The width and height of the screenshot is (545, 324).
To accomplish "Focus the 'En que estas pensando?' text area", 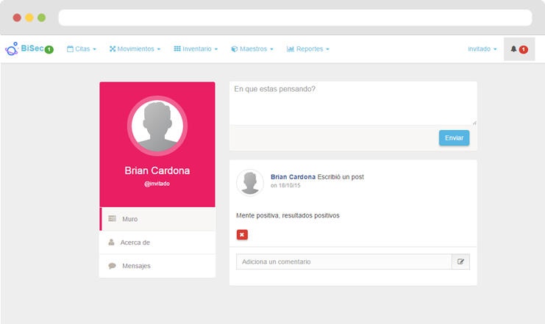I will click(353, 104).
